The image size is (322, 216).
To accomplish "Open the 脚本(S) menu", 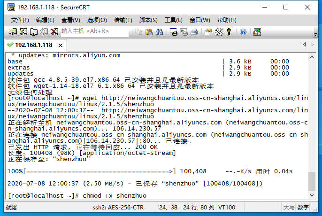I will 148,20.
